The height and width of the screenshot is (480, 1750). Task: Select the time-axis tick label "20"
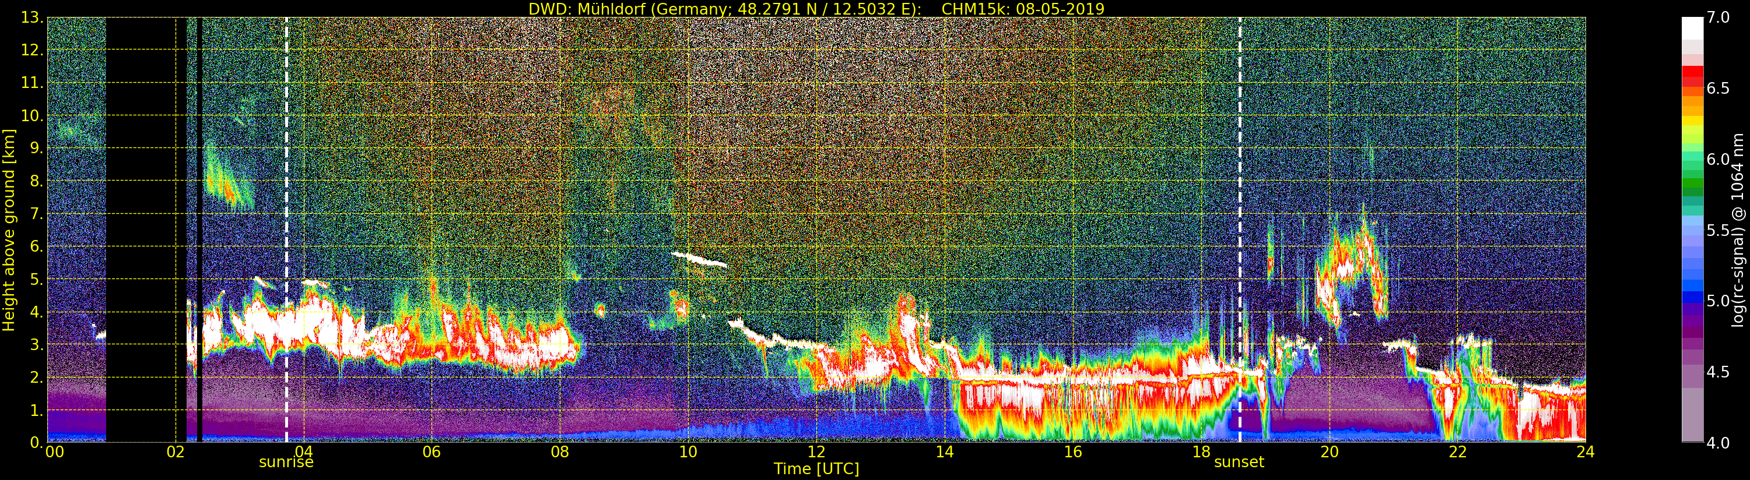(1329, 452)
